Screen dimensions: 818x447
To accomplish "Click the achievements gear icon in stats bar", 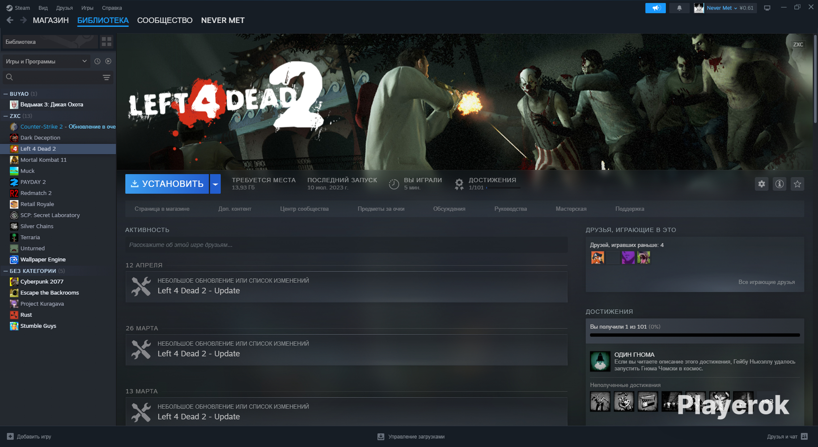I will pyautogui.click(x=459, y=184).
